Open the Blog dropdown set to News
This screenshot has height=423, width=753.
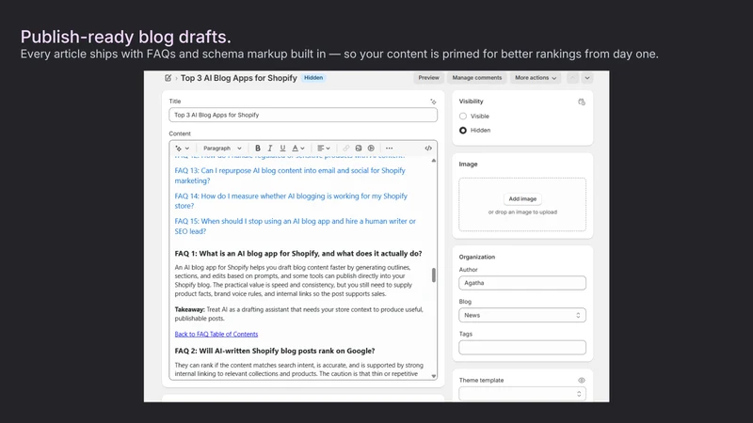522,315
